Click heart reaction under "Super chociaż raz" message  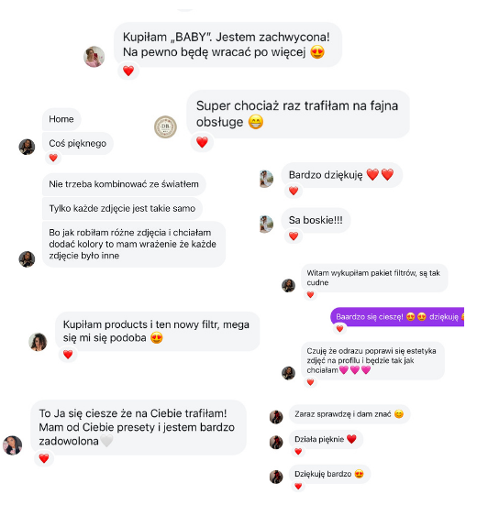click(202, 142)
